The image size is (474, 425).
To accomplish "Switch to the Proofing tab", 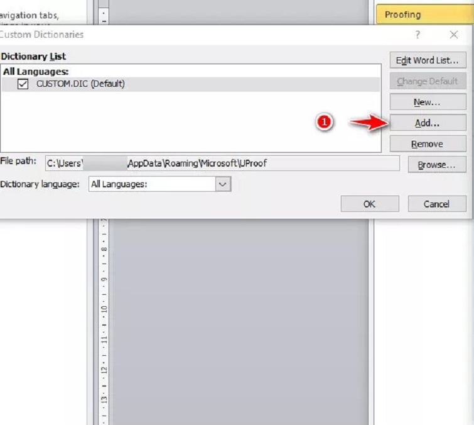I will click(x=402, y=14).
